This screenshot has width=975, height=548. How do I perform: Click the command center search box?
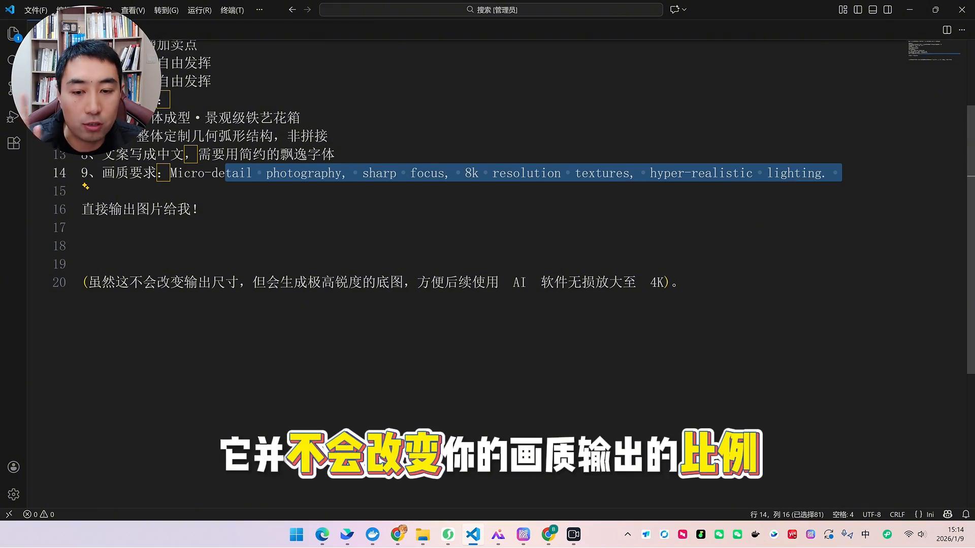(x=491, y=10)
